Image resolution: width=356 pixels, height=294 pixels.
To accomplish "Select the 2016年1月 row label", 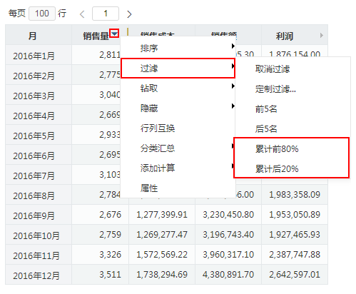I will (x=34, y=56).
